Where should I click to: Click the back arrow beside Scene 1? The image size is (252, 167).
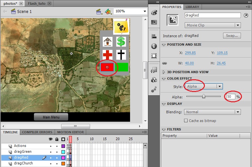point(5,11)
